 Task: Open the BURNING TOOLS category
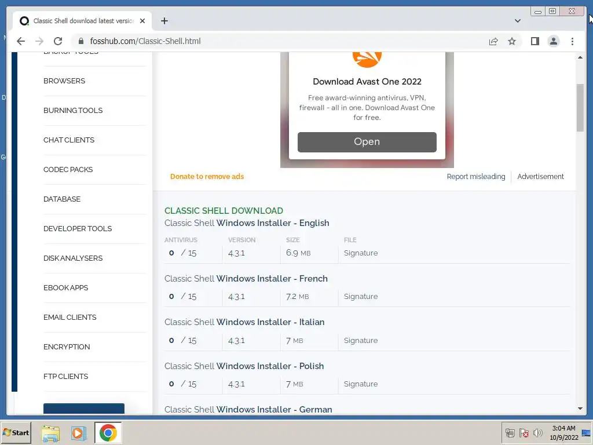tap(73, 111)
